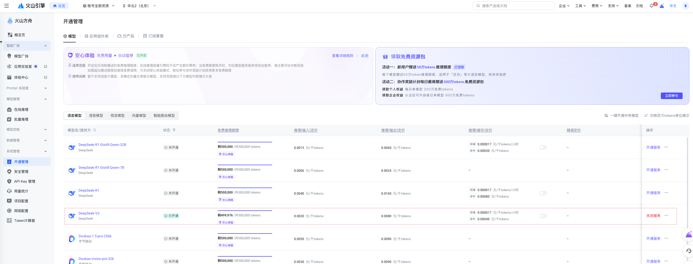The width and height of the screenshot is (693, 264).
Task: Toggle cache switch for DeepSeek-R1
Action: [543, 193]
